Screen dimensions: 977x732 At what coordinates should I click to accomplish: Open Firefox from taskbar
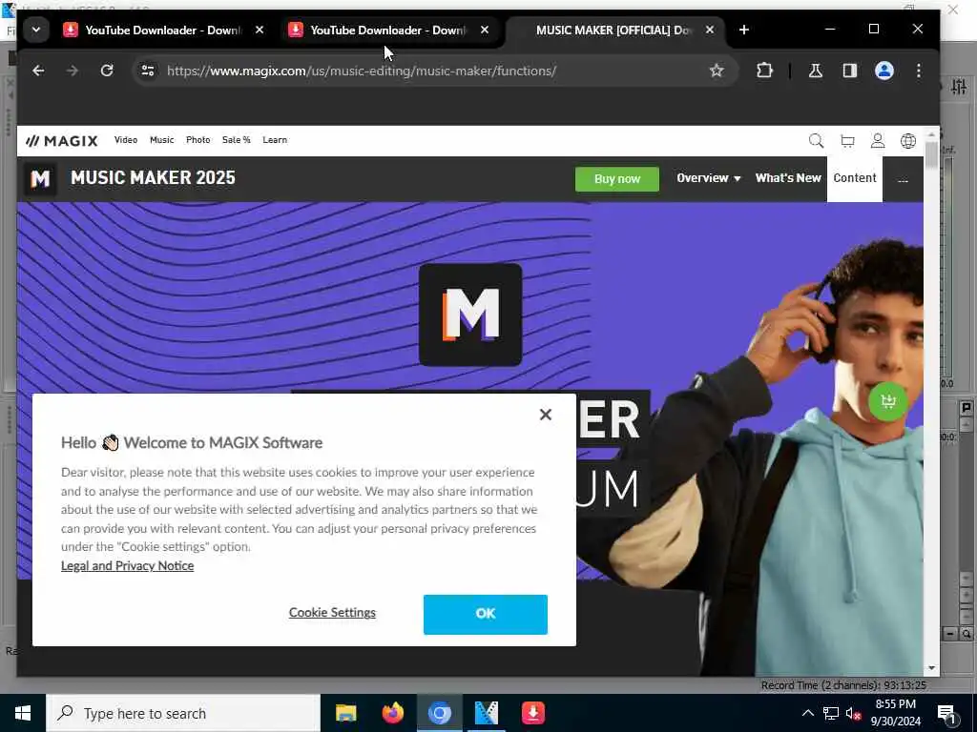tap(392, 713)
